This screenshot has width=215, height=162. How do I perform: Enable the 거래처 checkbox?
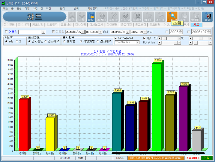click(7, 32)
